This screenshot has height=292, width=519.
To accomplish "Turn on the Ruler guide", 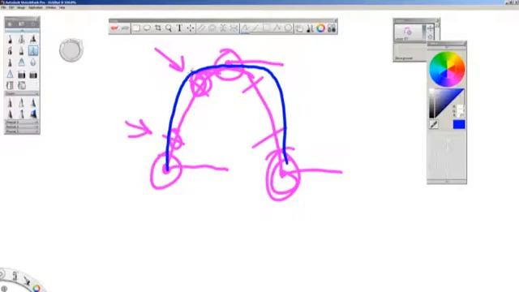I will pyautogui.click(x=201, y=28).
